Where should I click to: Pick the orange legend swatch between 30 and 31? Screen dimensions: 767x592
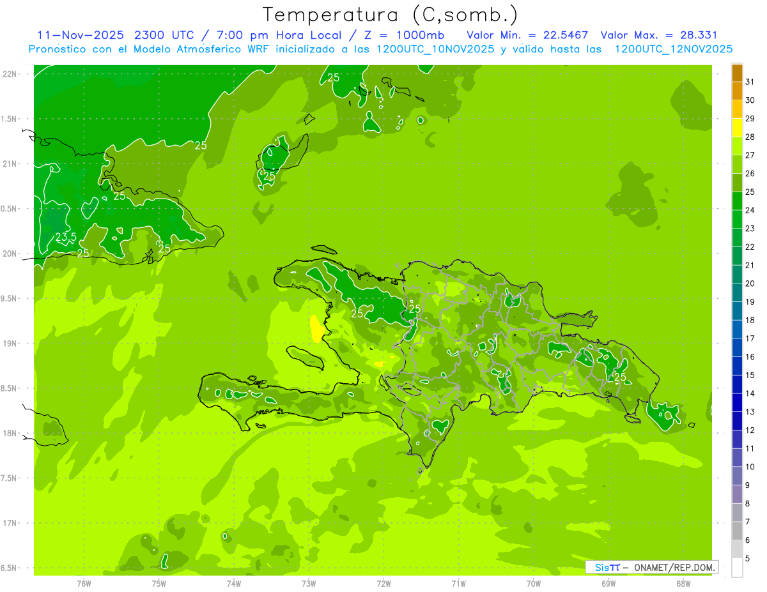(737, 91)
